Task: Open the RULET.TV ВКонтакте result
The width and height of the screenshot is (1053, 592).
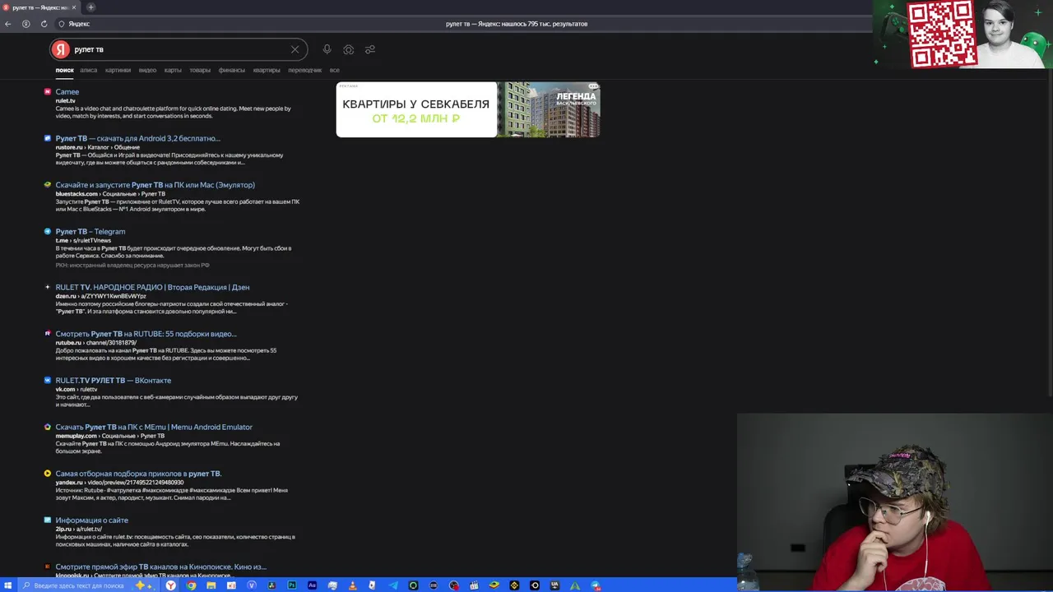Action: [x=114, y=381]
